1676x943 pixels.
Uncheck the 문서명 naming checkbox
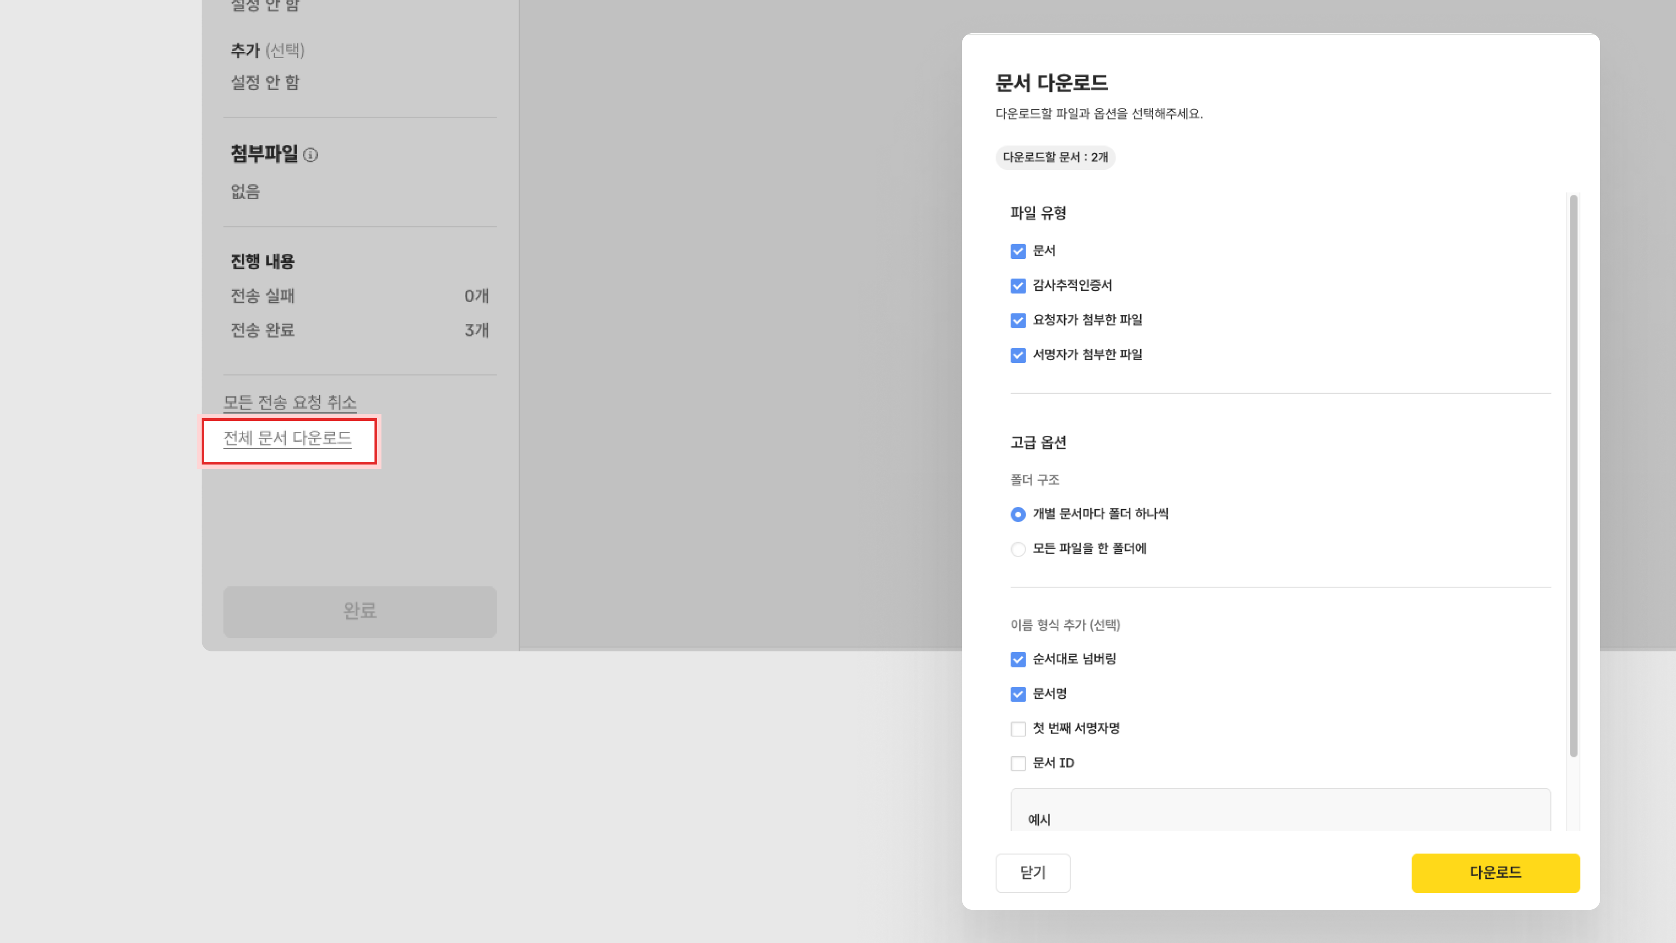click(x=1017, y=694)
